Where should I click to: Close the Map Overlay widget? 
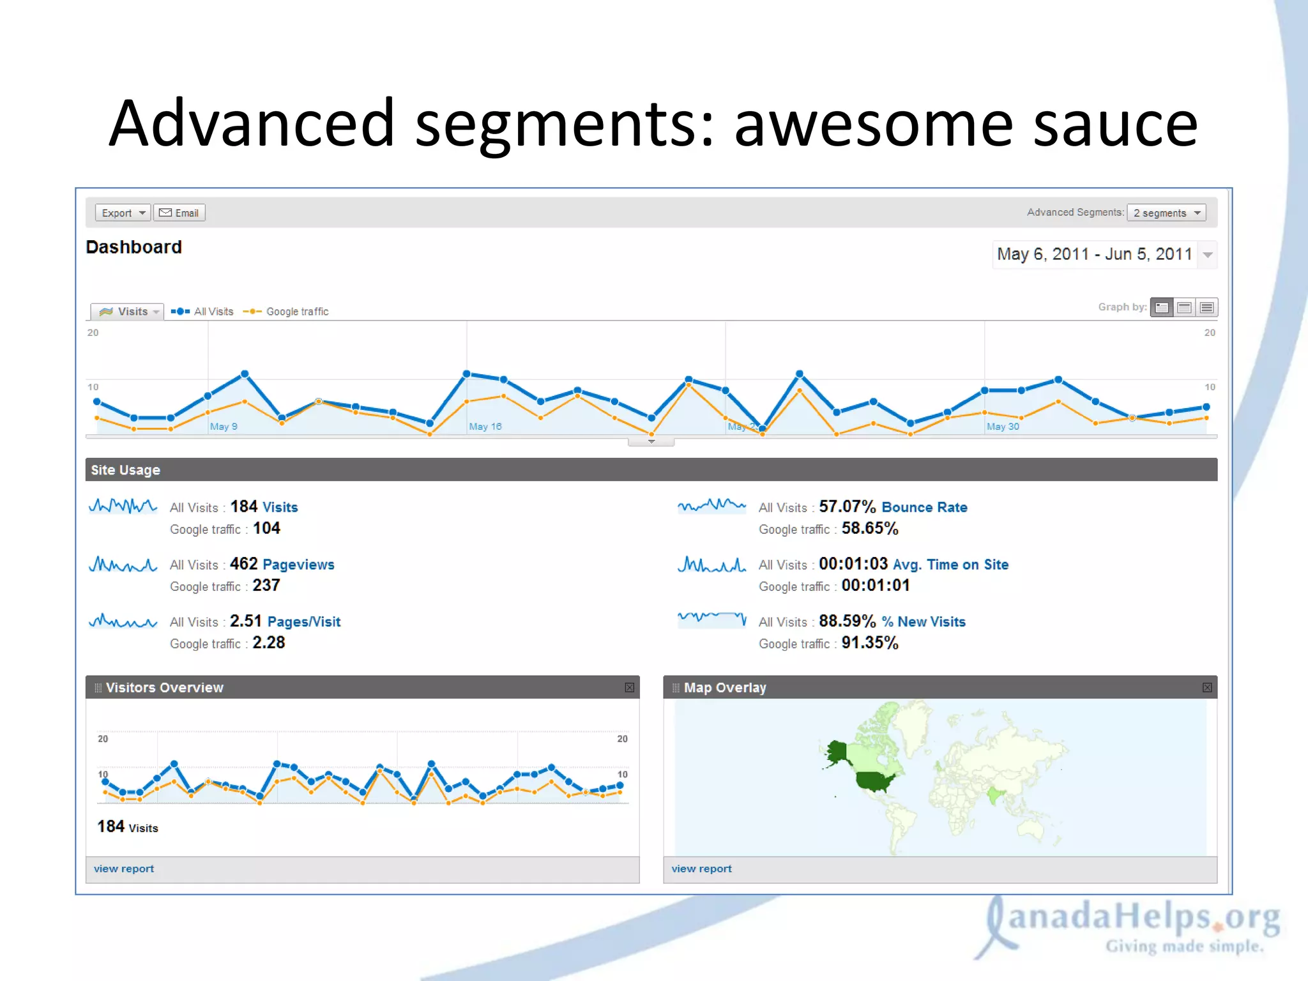coord(1207,688)
